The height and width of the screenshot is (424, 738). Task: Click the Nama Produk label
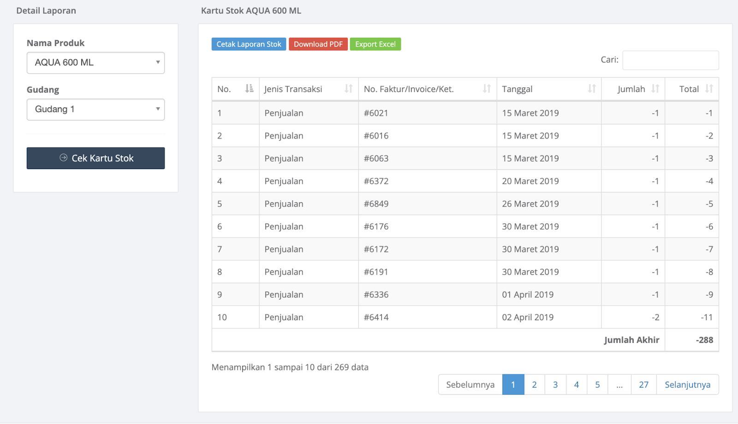tap(55, 43)
